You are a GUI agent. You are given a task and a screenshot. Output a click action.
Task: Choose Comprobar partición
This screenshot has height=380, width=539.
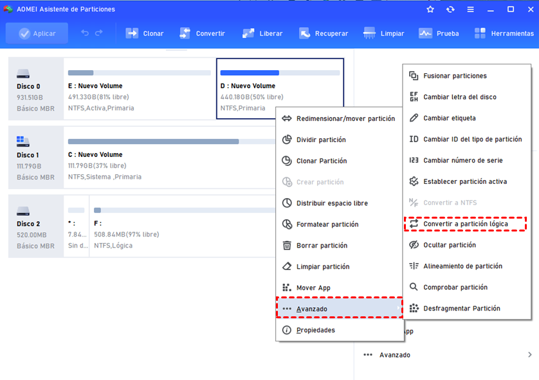[x=467, y=287]
